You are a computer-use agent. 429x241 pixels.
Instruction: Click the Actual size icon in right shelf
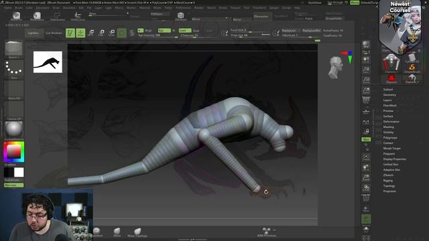(366, 80)
